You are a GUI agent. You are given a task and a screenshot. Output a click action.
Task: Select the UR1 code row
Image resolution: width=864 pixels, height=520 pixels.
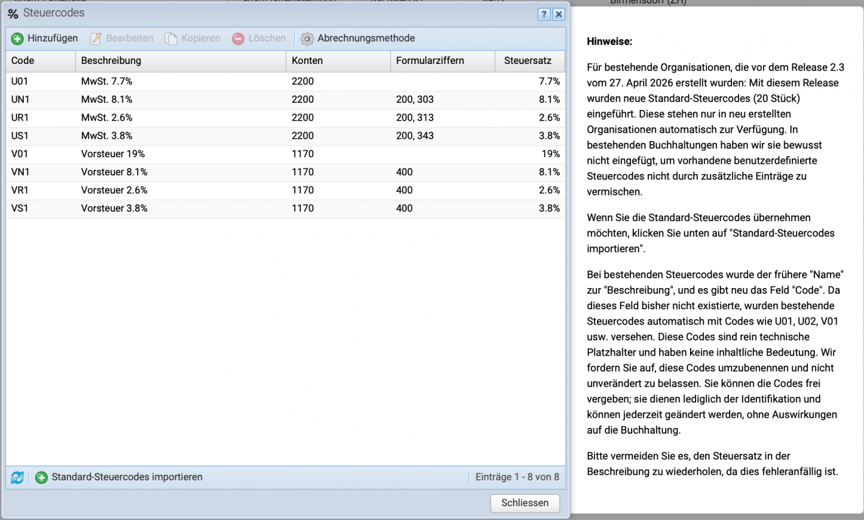(285, 118)
